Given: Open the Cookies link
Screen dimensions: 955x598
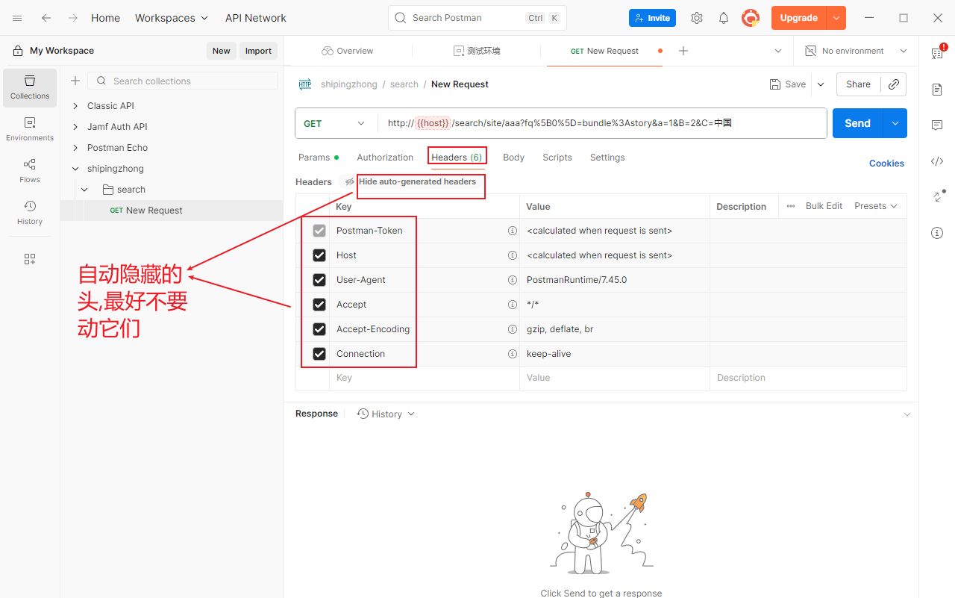Looking at the screenshot, I should pos(886,163).
